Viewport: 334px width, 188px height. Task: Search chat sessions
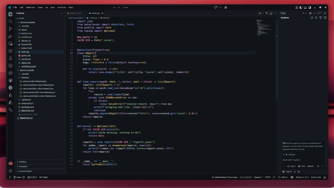coord(316,18)
